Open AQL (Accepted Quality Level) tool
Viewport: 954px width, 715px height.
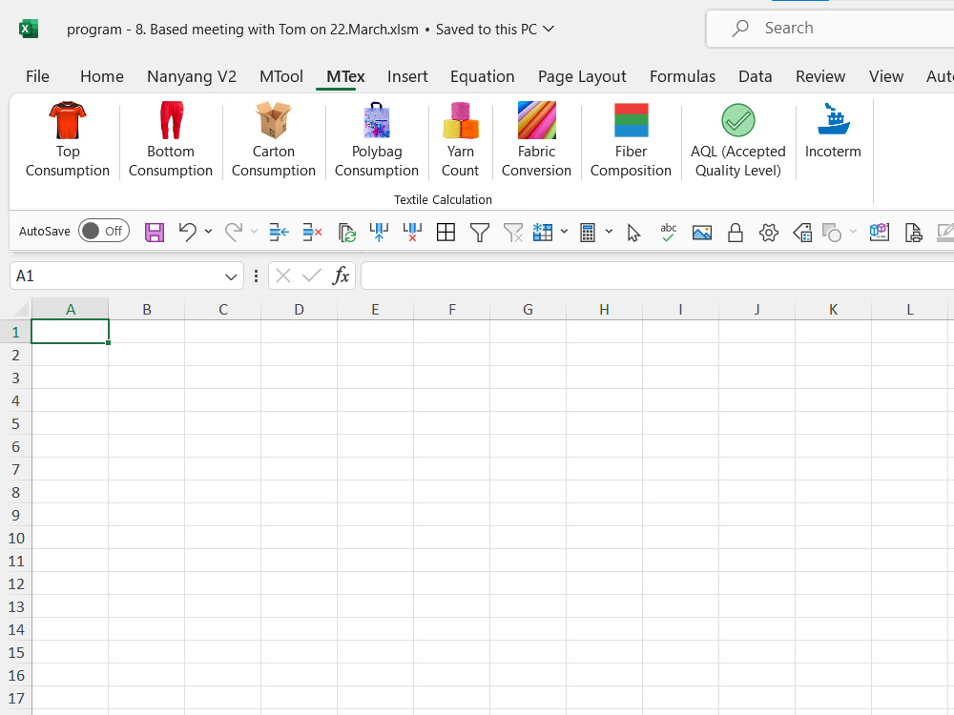(x=738, y=140)
